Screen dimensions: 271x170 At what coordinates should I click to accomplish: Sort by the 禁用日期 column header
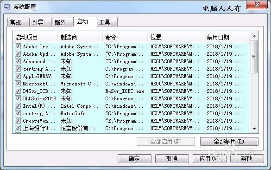227,37
